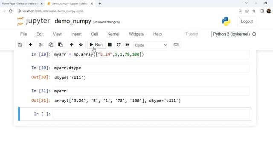Click the In [ ]: prompt of empty cell
Viewport: 273px width, 154px height.
tap(42, 114)
